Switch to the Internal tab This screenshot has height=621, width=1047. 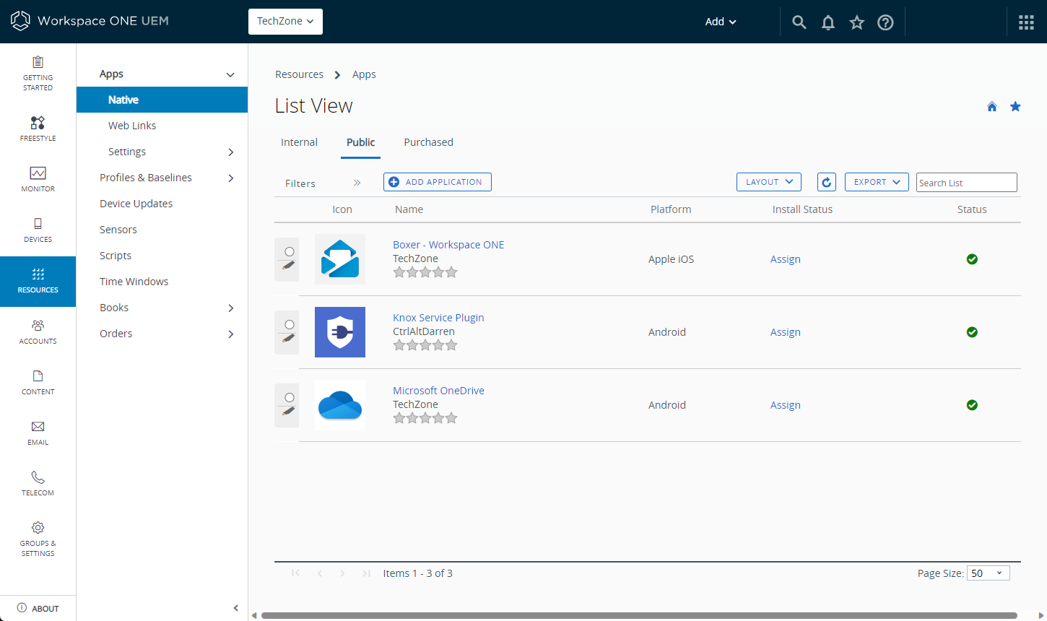[x=299, y=142]
